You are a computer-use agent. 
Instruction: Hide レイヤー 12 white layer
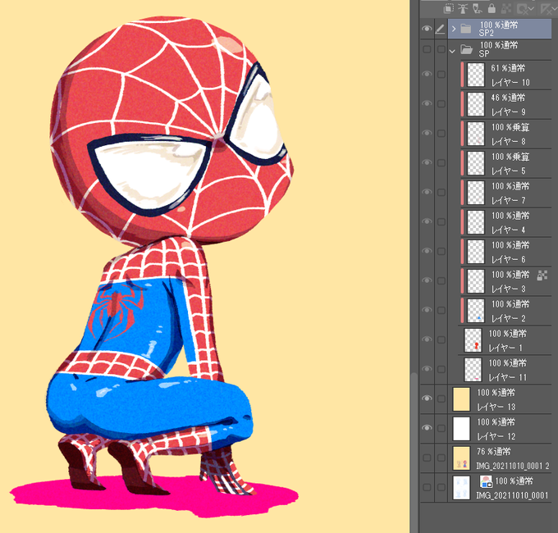(x=427, y=428)
